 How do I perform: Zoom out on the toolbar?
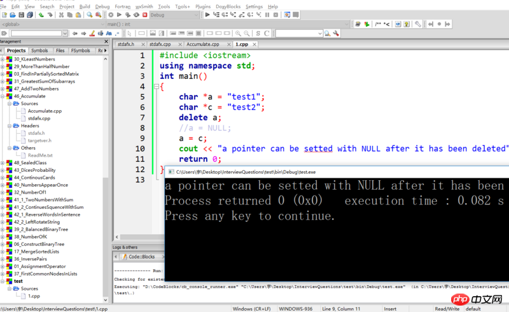pyautogui.click(x=247, y=33)
